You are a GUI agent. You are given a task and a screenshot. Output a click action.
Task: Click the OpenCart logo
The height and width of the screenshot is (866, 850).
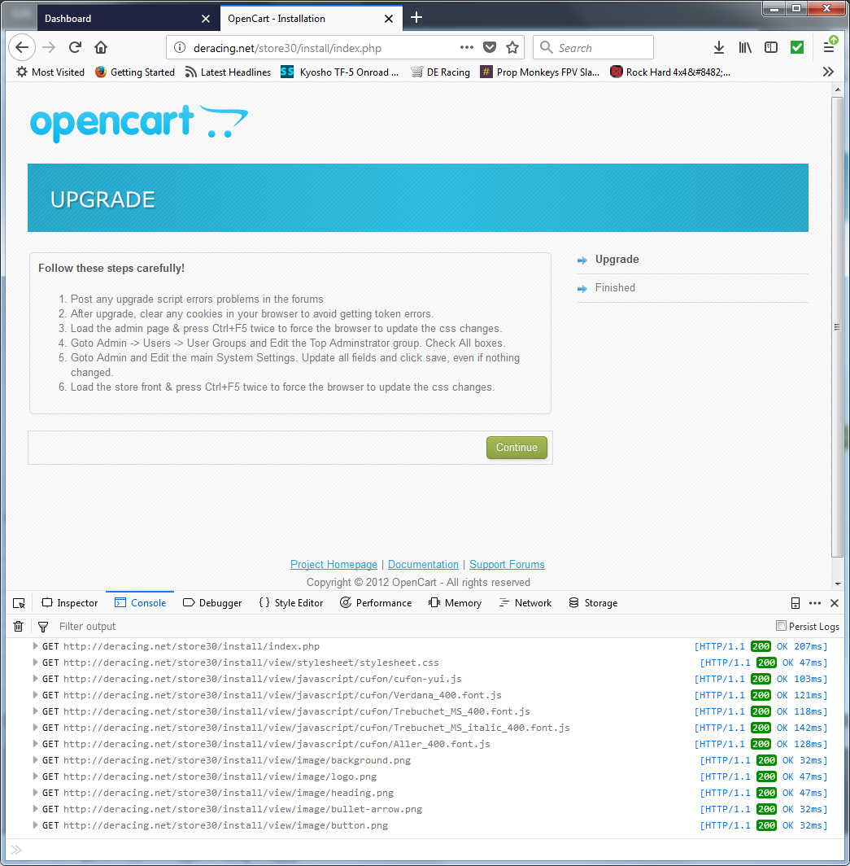click(x=139, y=123)
